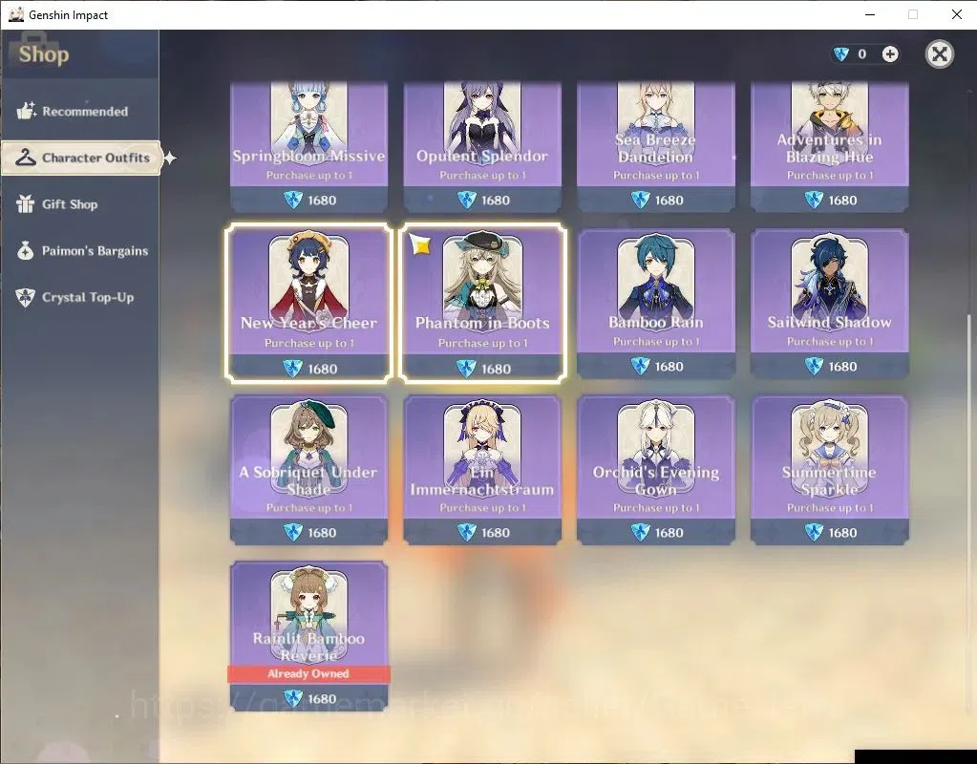
Task: Click "Purchase up to 1" under New Year's Cheer
Action: [309, 343]
